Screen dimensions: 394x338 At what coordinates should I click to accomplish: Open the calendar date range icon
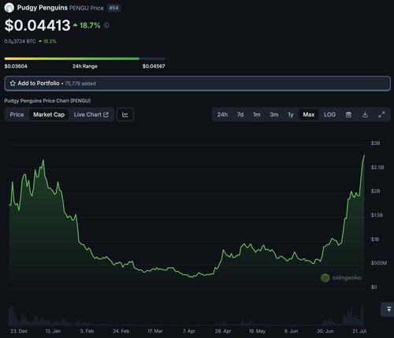[x=348, y=115]
